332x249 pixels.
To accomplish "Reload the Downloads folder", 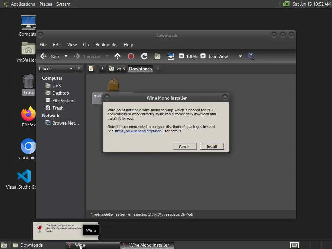I will pos(144,56).
